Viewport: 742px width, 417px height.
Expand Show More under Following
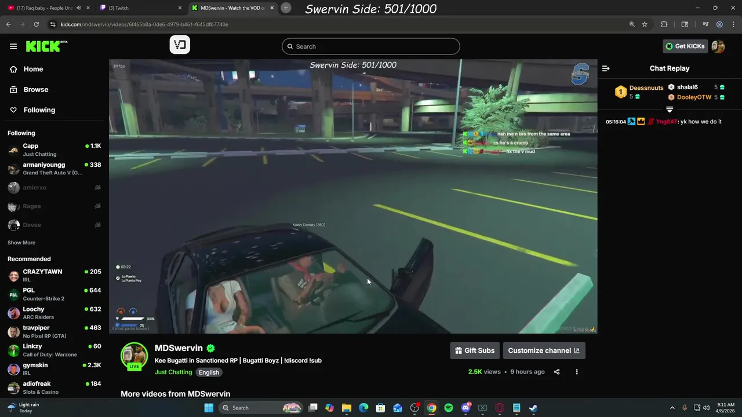[21, 243]
